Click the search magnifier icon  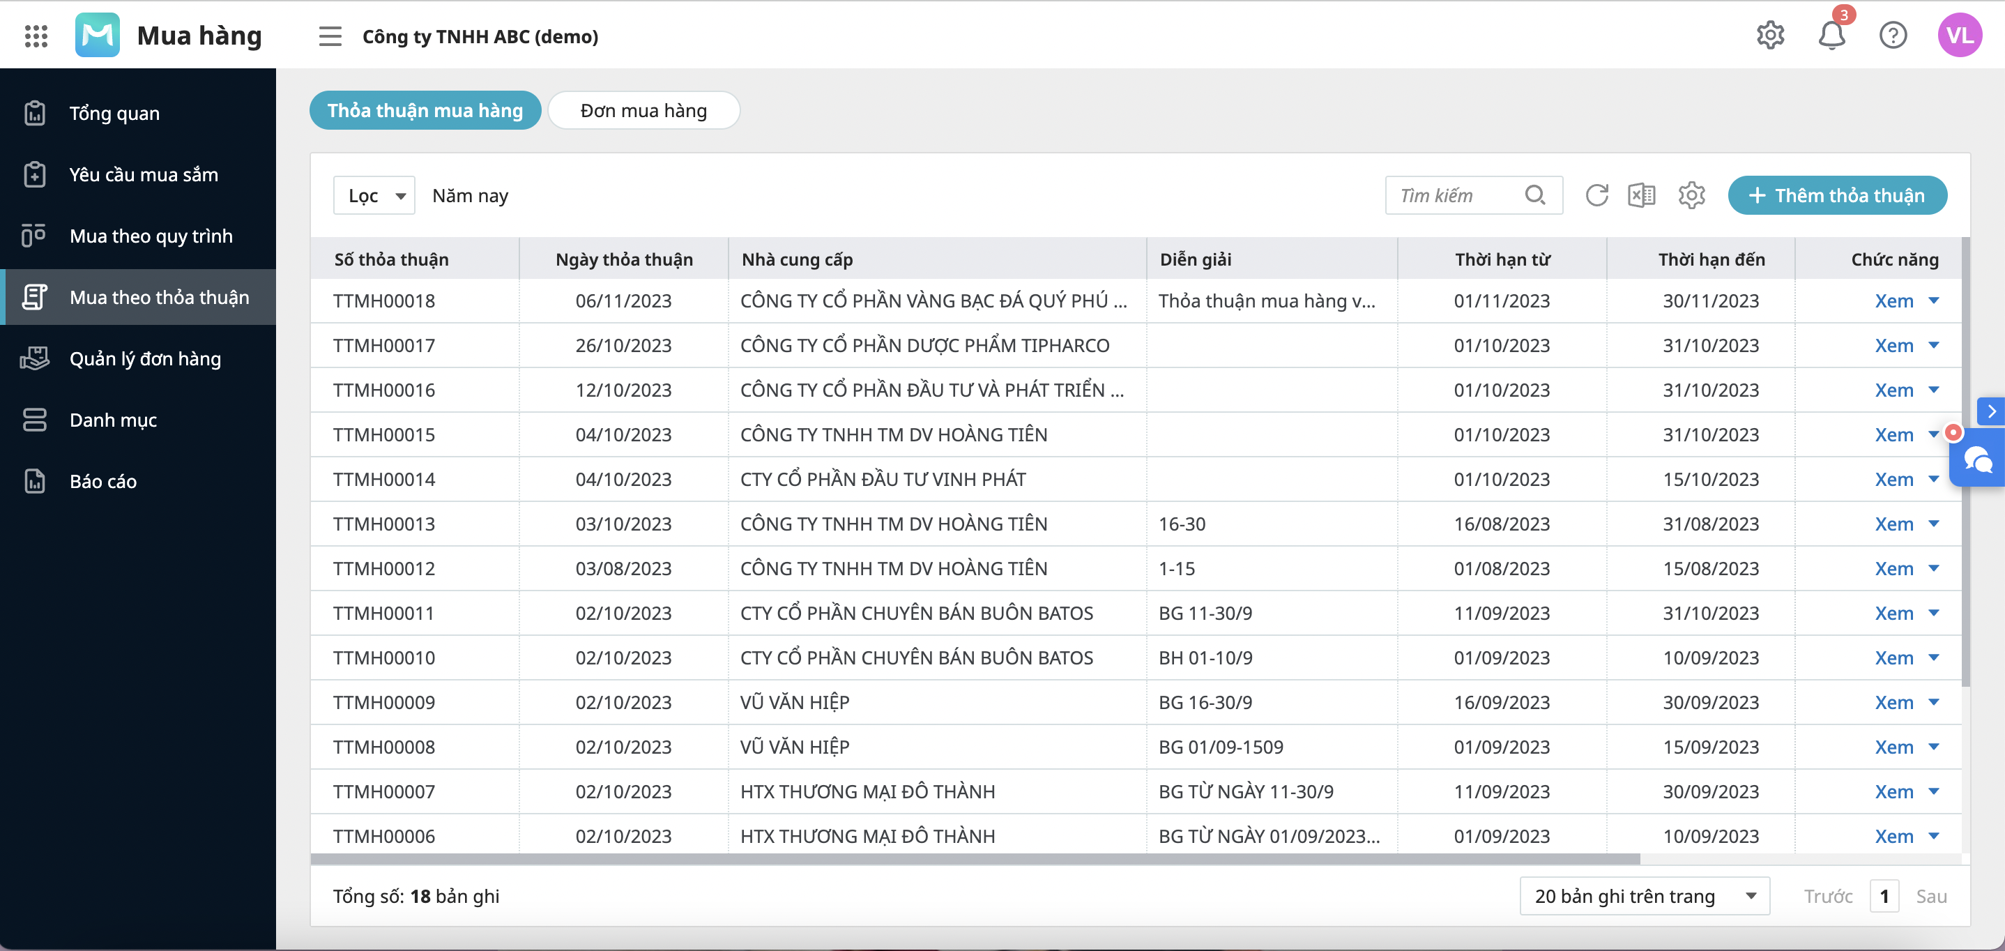[1535, 195]
